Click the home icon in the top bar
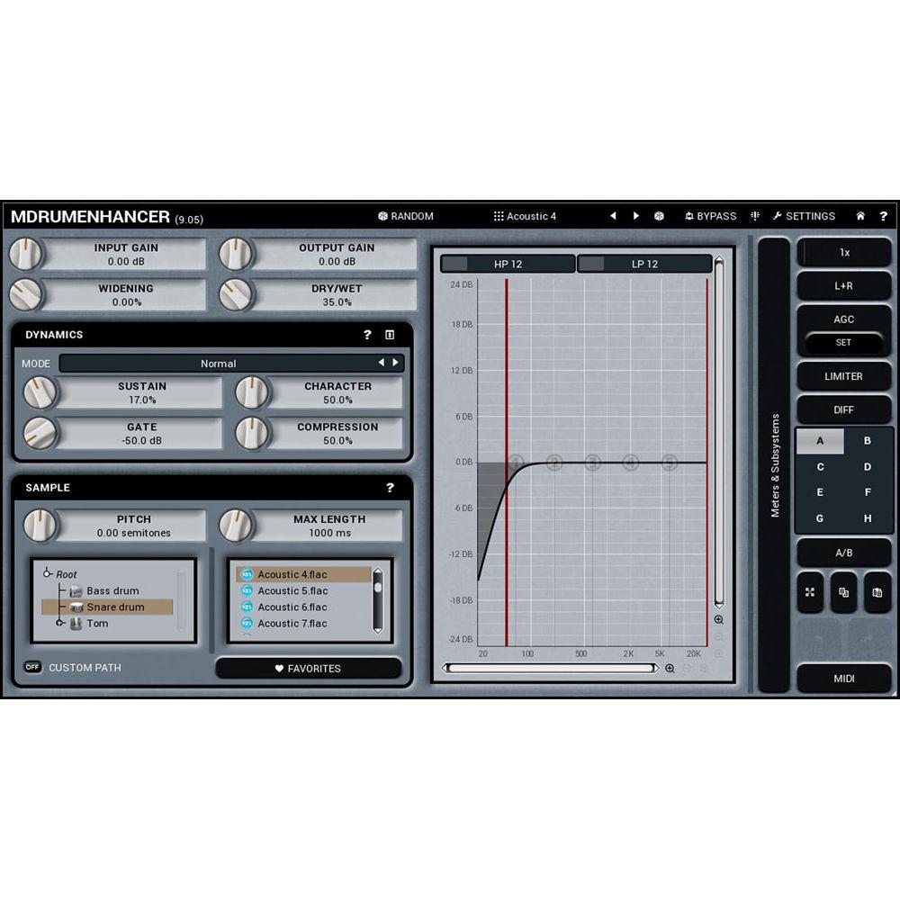 (x=859, y=216)
